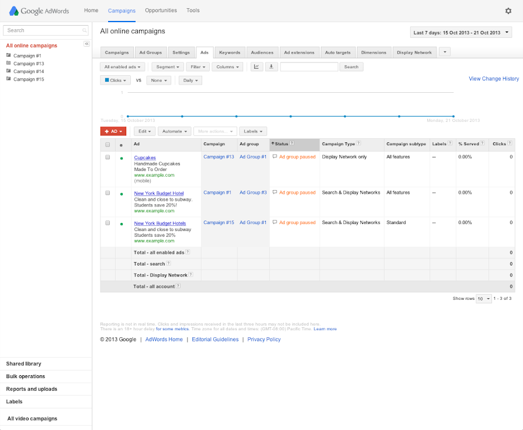Open the Opportunities menu in top navigation

click(161, 11)
